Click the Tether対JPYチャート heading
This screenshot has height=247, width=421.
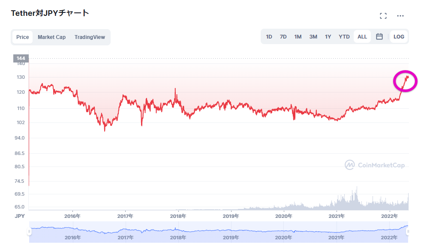coord(50,13)
